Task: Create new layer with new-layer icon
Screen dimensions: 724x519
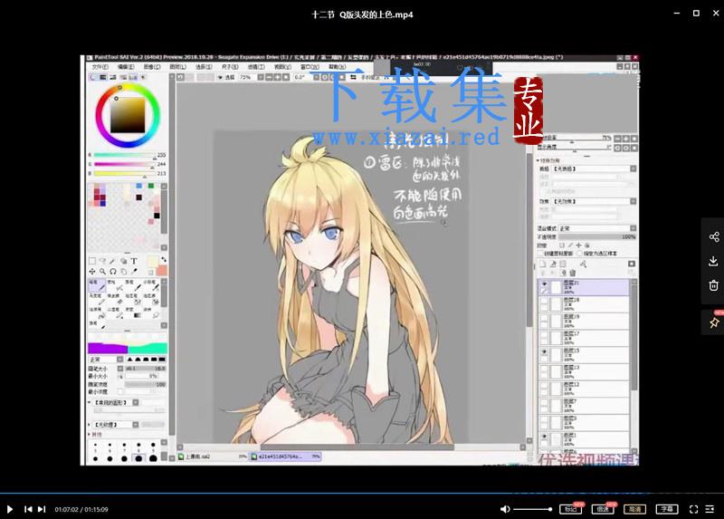Action: [x=543, y=264]
